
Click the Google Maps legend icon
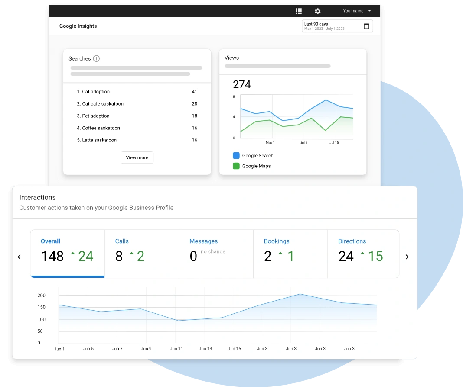click(x=236, y=166)
